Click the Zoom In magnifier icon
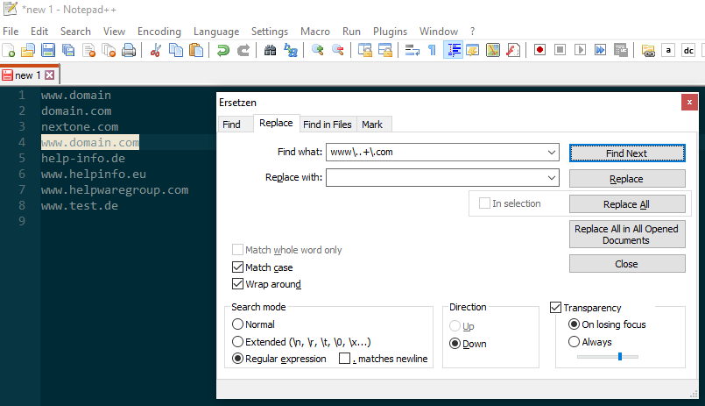This screenshot has height=406, width=705. tap(317, 50)
